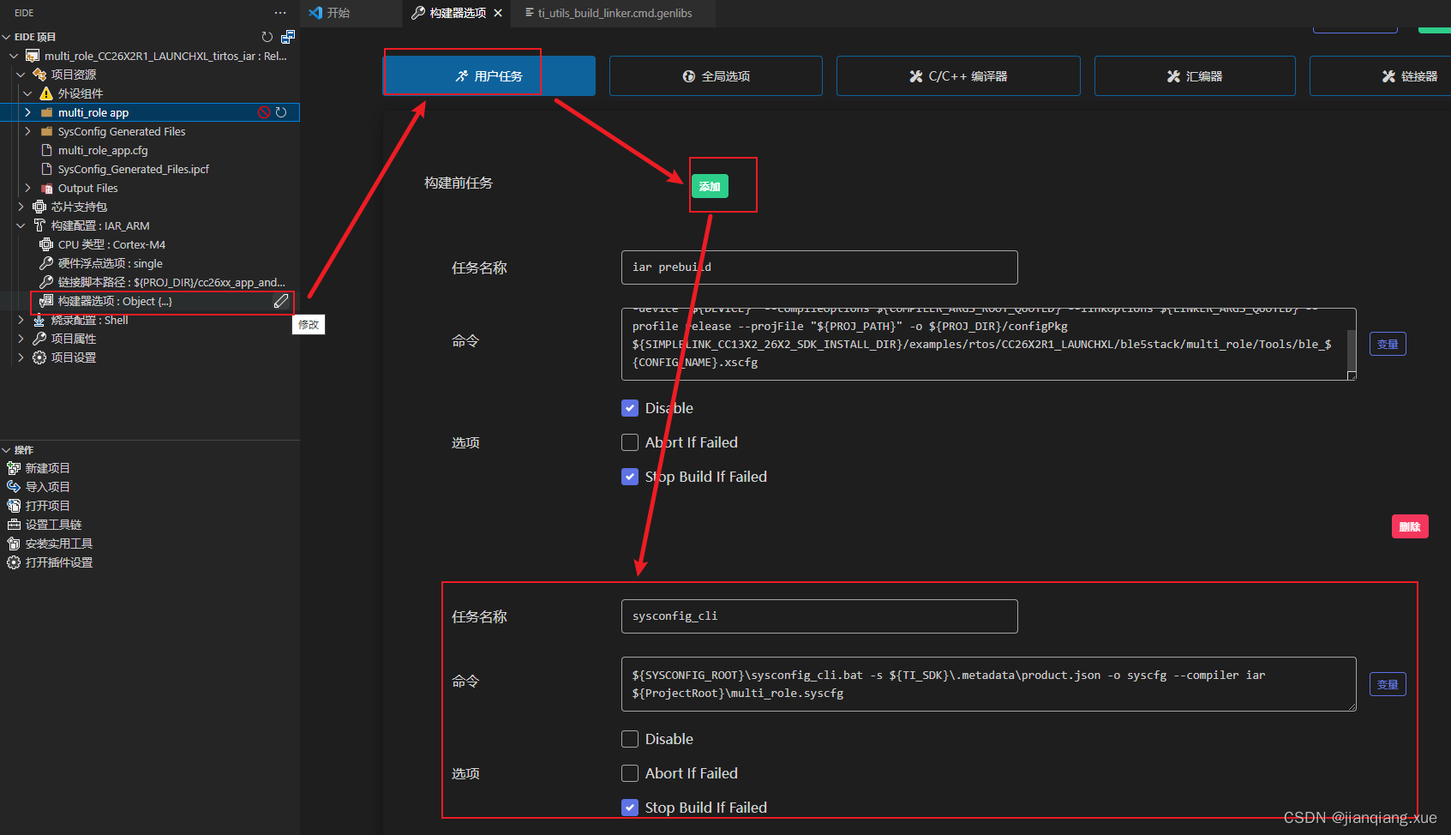Open the C/C++ 编译器 tab

point(958,76)
